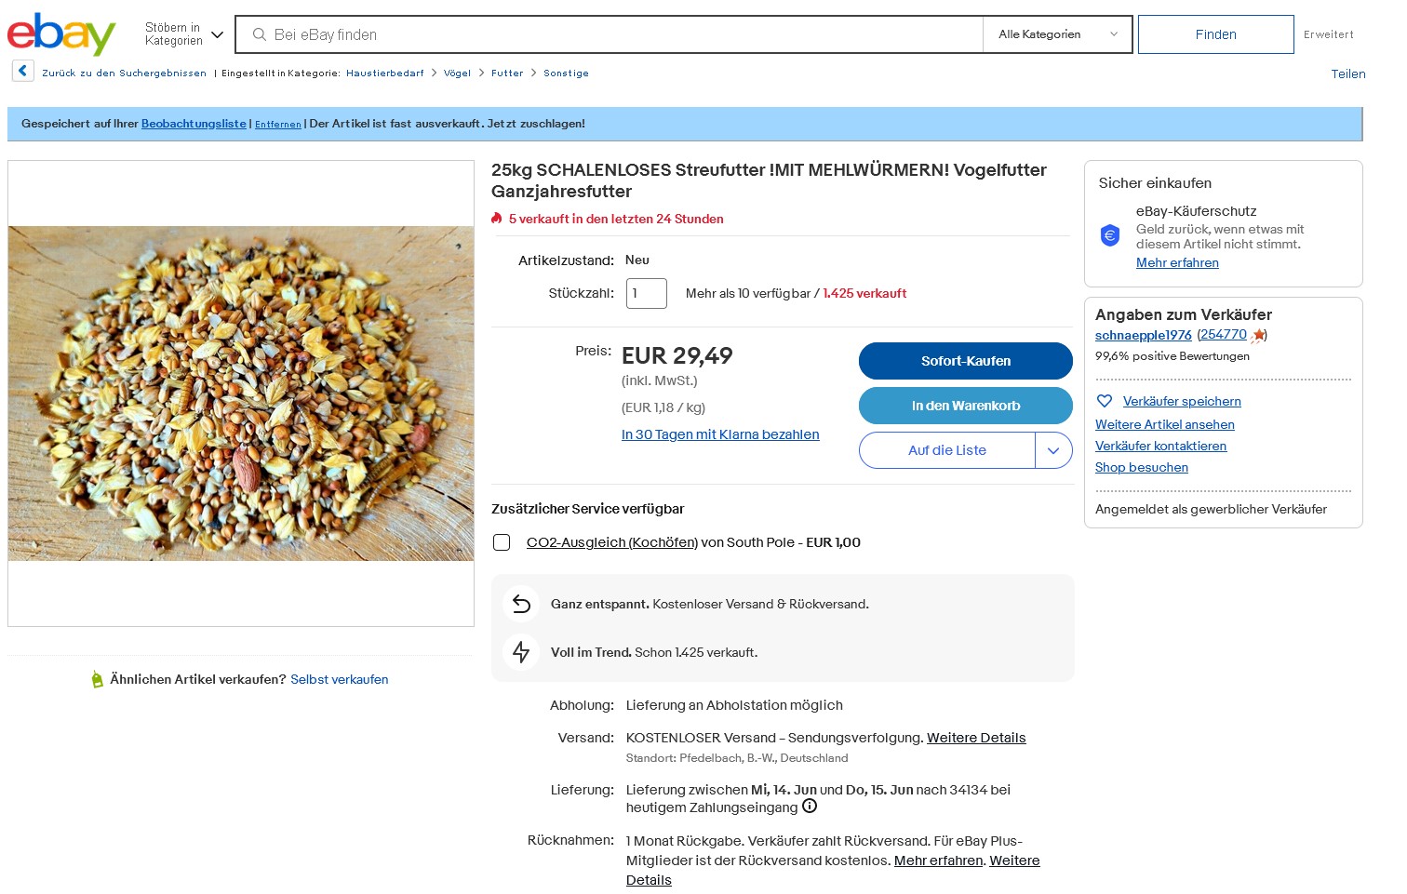Open the bird food product image
This screenshot has width=1407, height=894.
(241, 393)
